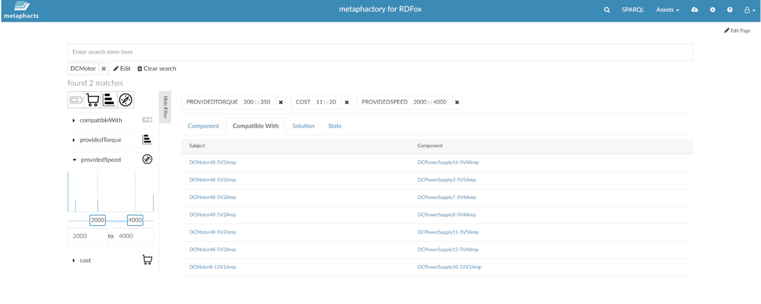
Task: Click the DCMotor search tag
Action: [x=83, y=69]
